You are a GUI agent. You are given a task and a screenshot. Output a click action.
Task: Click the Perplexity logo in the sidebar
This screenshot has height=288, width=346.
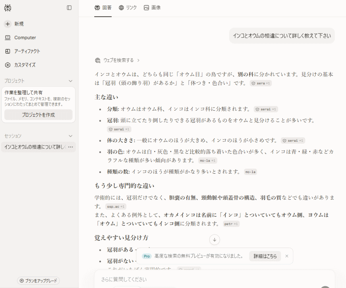8,8
